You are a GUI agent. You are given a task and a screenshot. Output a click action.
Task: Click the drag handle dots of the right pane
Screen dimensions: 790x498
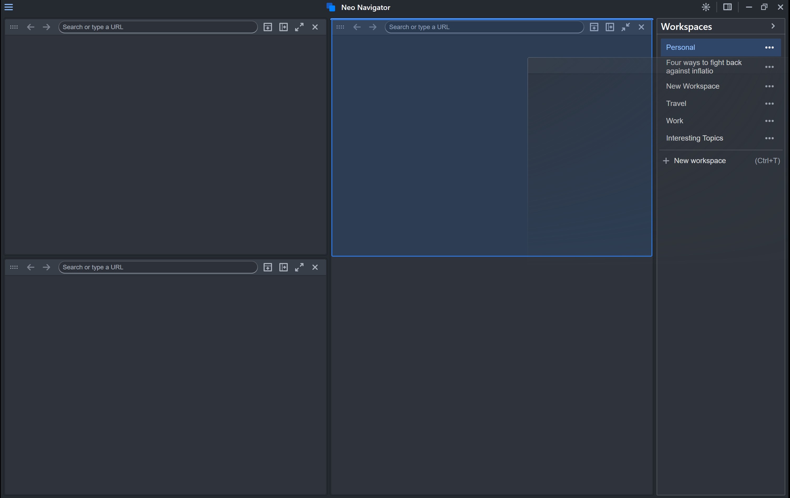[340, 27]
